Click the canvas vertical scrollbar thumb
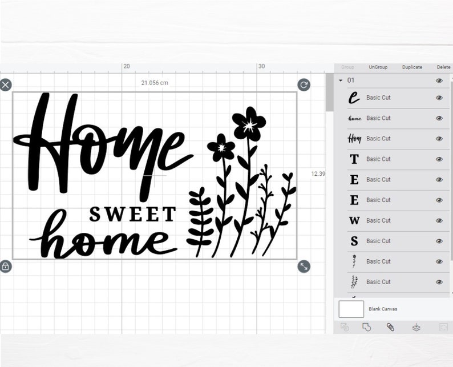This screenshot has width=453, height=367. (x=329, y=92)
